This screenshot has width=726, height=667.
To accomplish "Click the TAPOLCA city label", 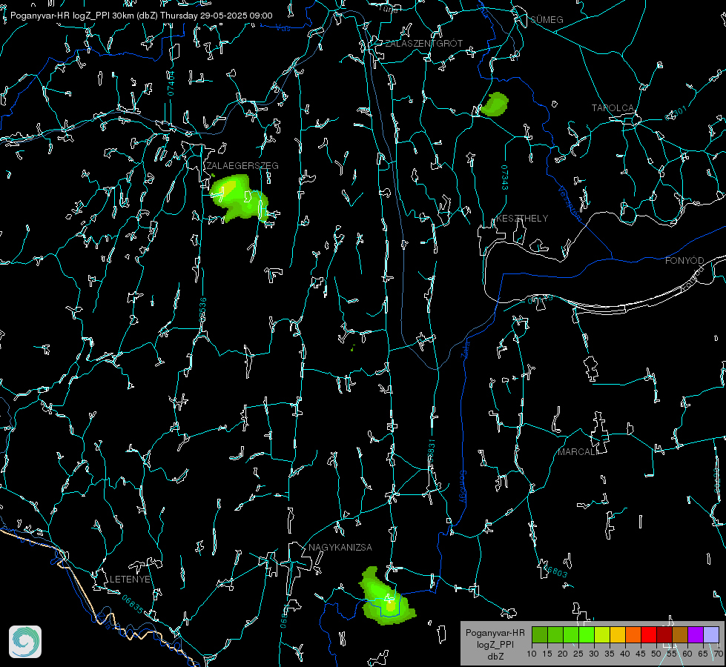I will 613,108.
